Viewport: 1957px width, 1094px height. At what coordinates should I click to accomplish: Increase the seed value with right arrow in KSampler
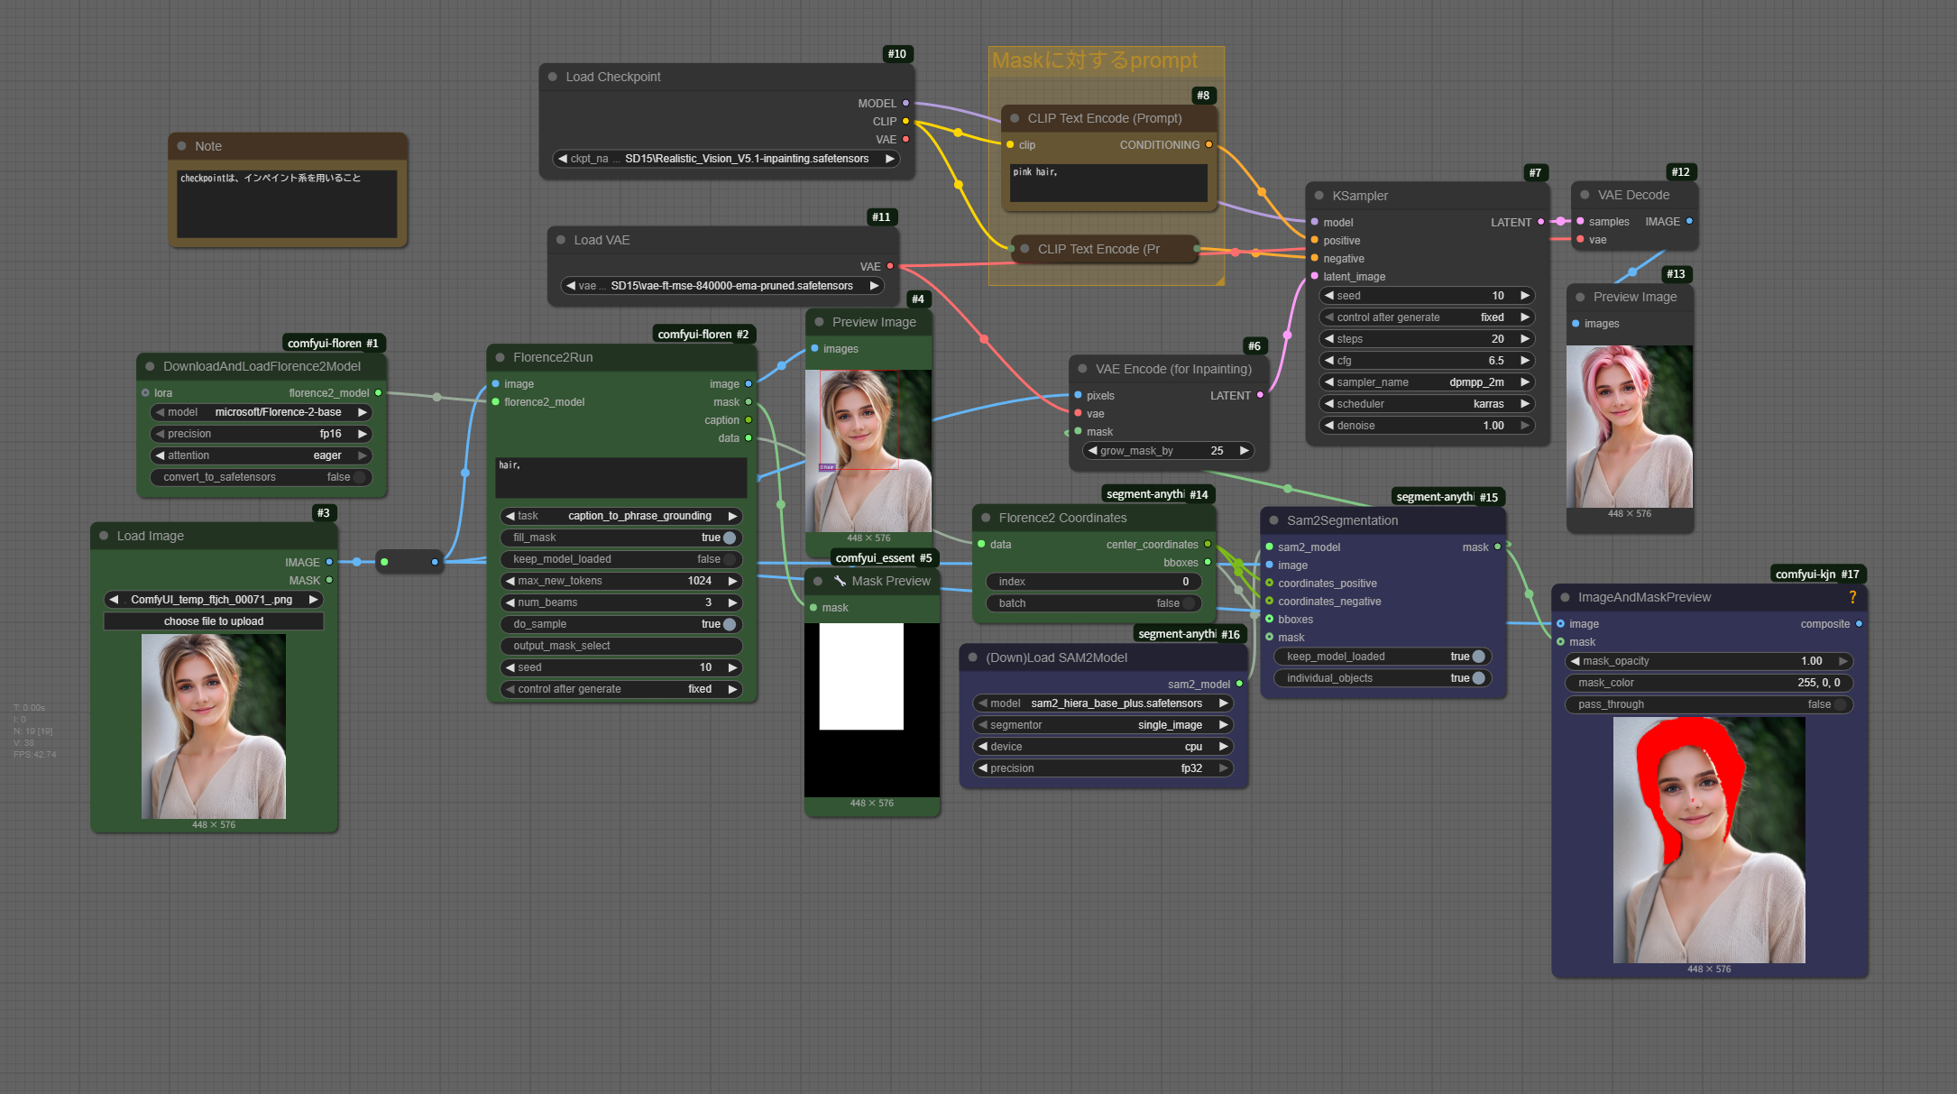1524,296
